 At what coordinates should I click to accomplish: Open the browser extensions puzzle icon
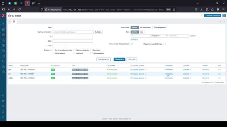[212, 10]
